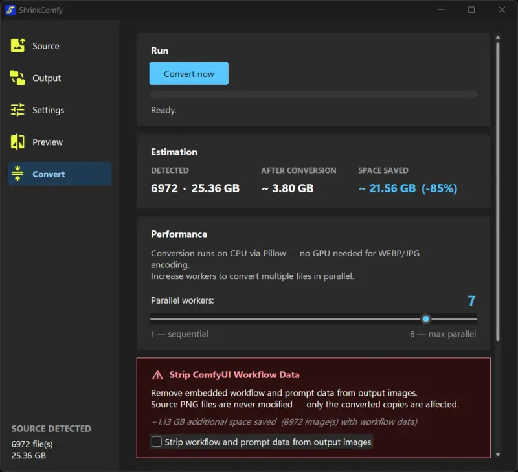The image size is (518, 472).
Task: Click the ShrinkComfy app logo icon
Action: 10,10
